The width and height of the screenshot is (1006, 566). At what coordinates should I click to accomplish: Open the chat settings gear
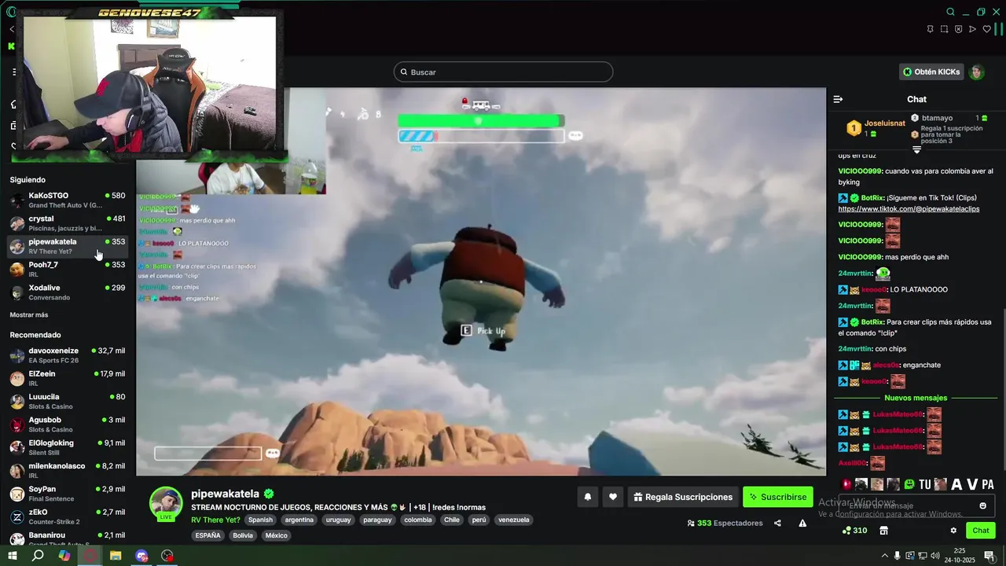[x=953, y=531]
